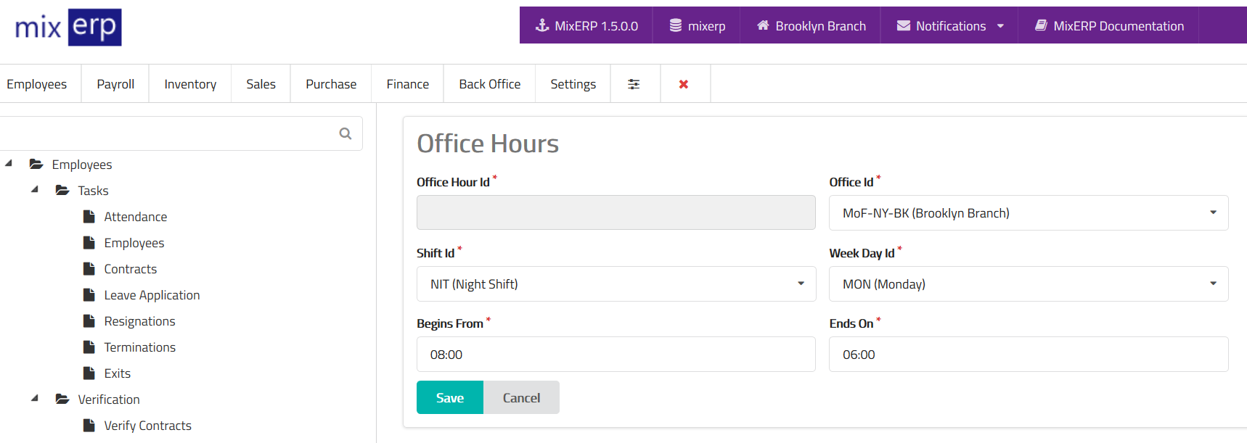Open the Back Office menu
Image resolution: width=1247 pixels, height=443 pixels.
pyautogui.click(x=489, y=84)
